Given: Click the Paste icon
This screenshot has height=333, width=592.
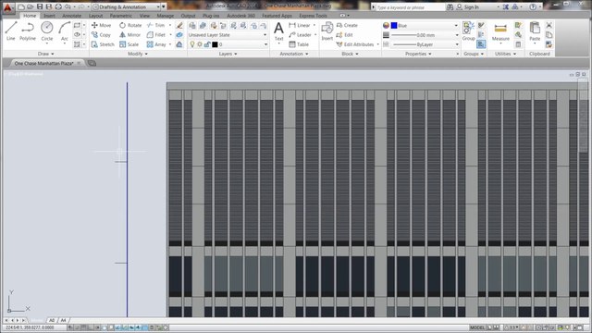Looking at the screenshot, I should (535, 31).
